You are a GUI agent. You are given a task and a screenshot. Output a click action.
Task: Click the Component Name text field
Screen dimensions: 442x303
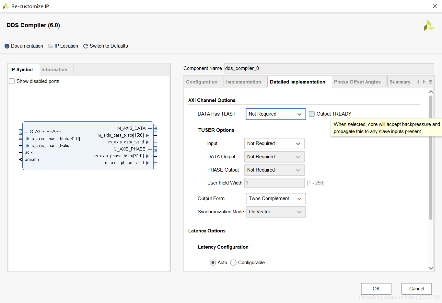point(329,68)
